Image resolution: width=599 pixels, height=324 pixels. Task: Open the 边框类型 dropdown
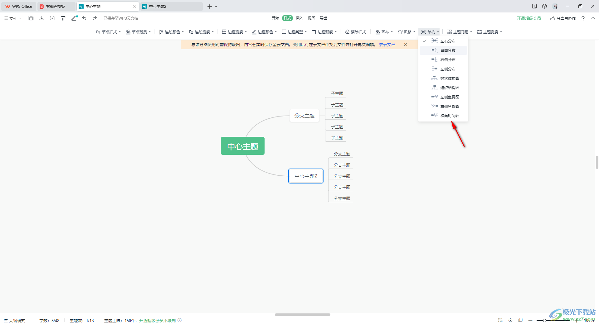[x=294, y=32]
